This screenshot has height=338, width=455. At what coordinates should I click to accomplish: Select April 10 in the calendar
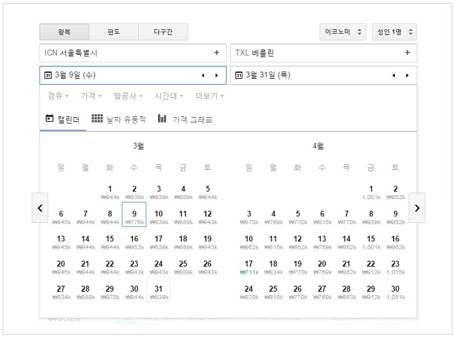249,242
